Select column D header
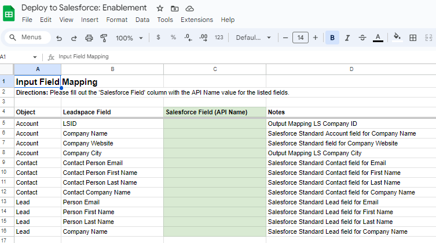 click(351, 69)
